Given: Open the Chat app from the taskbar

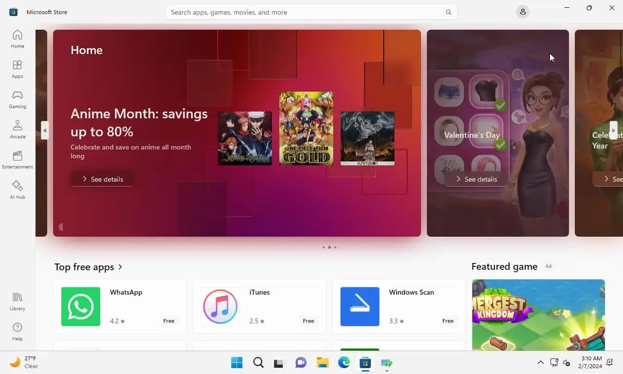Looking at the screenshot, I should 301,362.
